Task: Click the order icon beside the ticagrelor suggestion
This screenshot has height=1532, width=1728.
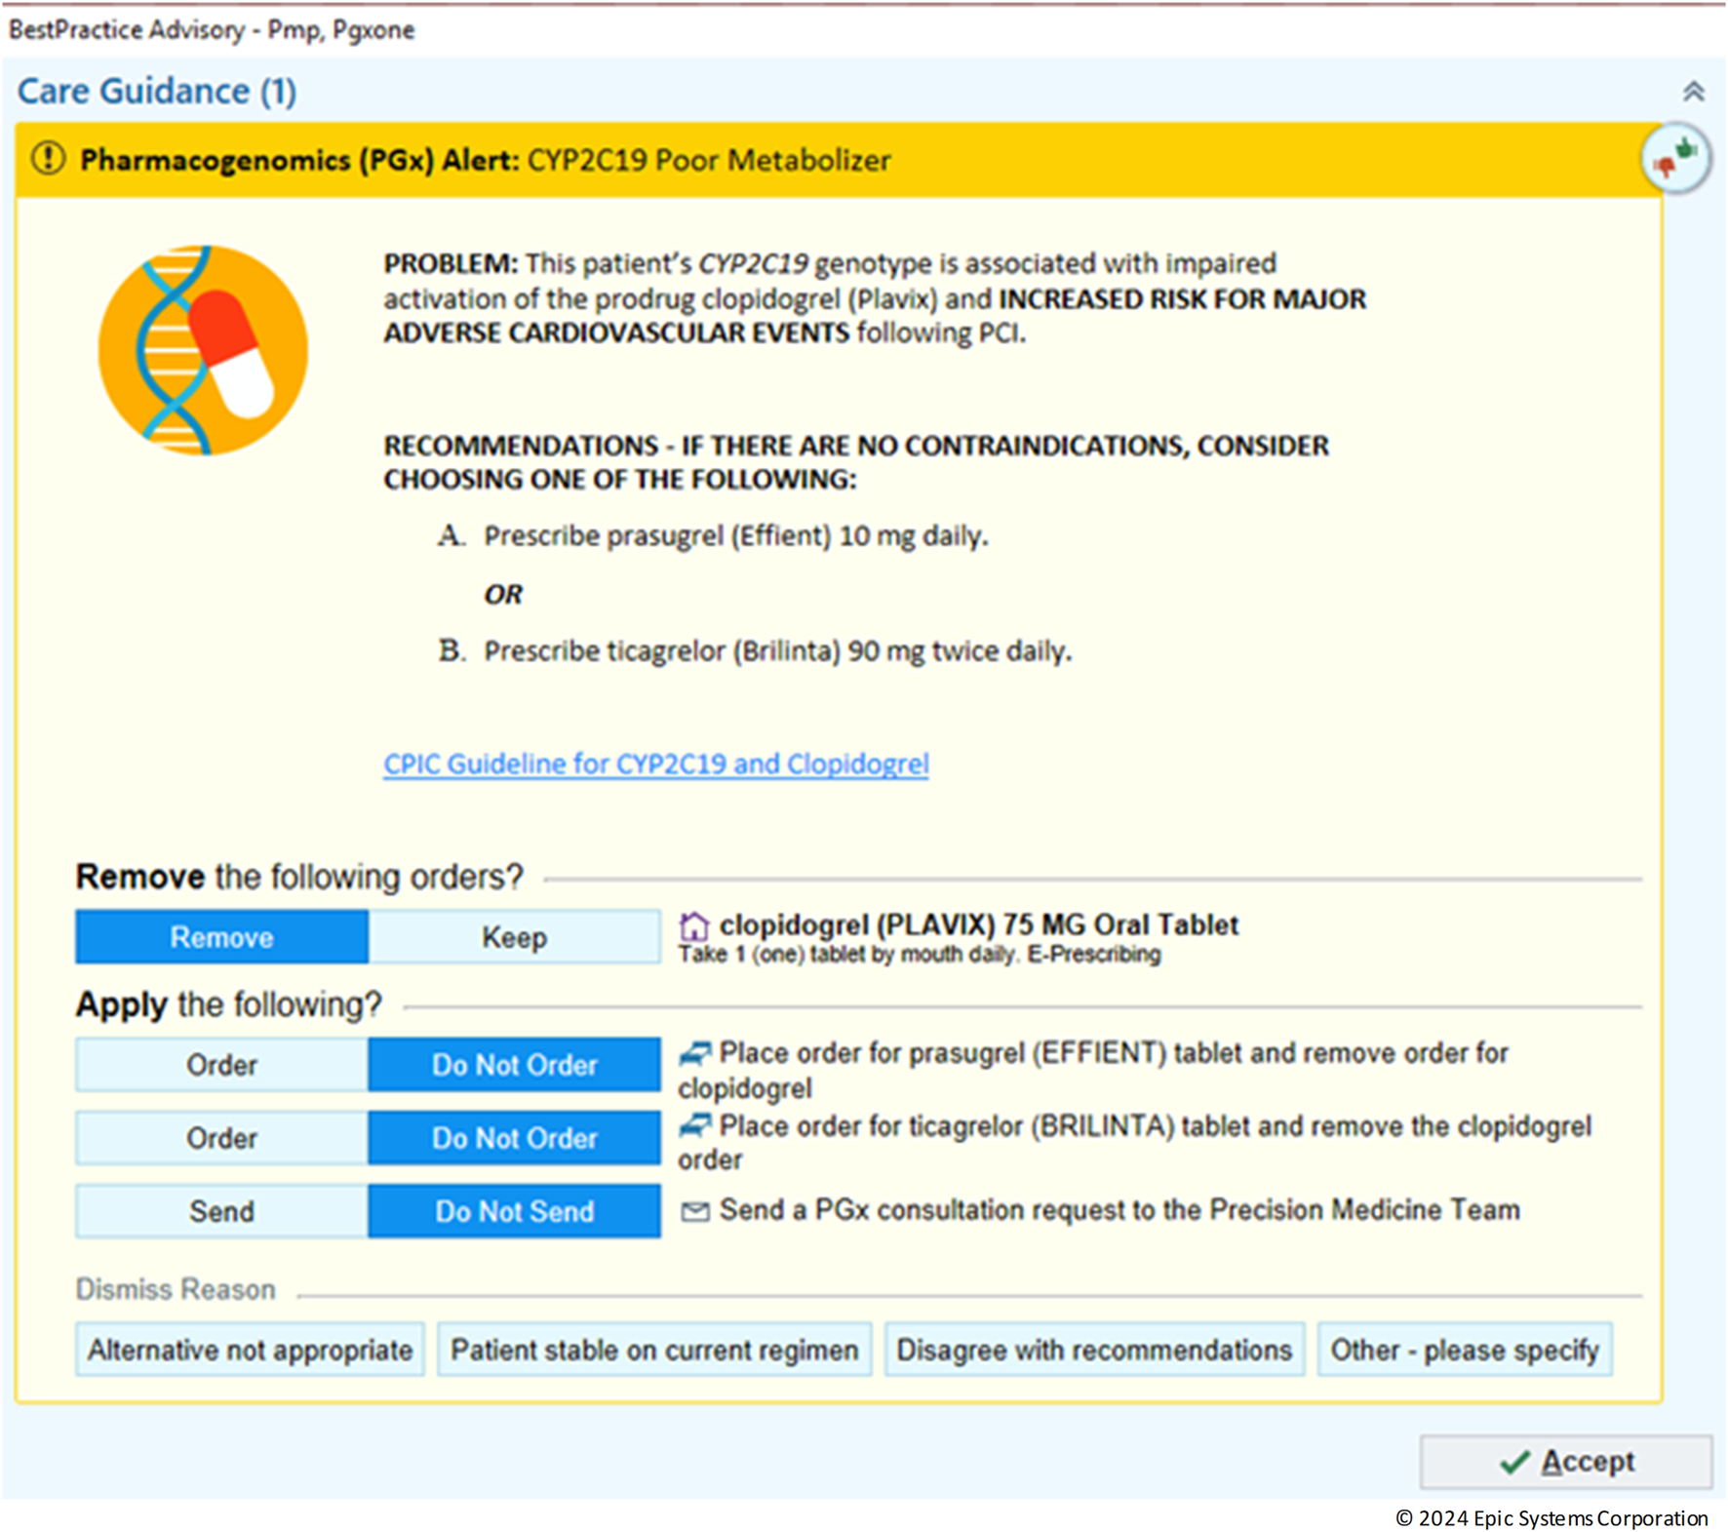Action: tap(694, 1126)
